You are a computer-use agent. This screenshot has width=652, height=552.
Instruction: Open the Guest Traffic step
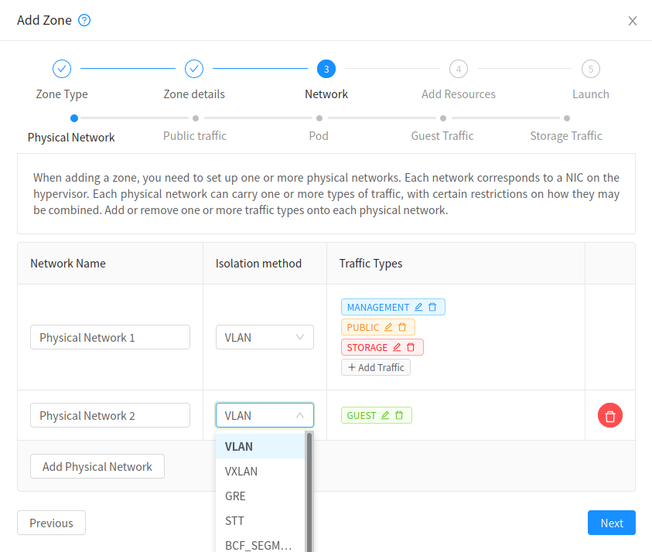pos(442,135)
